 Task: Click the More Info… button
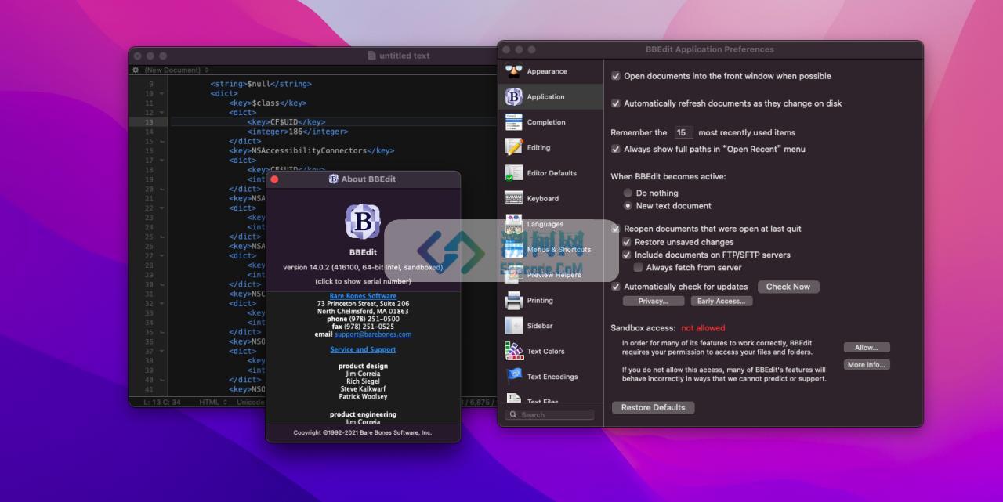point(867,365)
